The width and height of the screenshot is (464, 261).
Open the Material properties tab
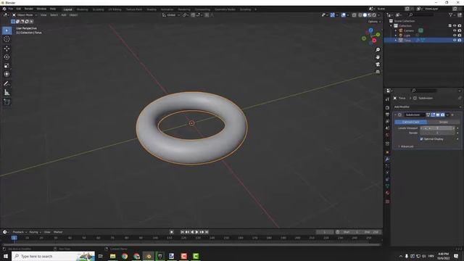387,193
